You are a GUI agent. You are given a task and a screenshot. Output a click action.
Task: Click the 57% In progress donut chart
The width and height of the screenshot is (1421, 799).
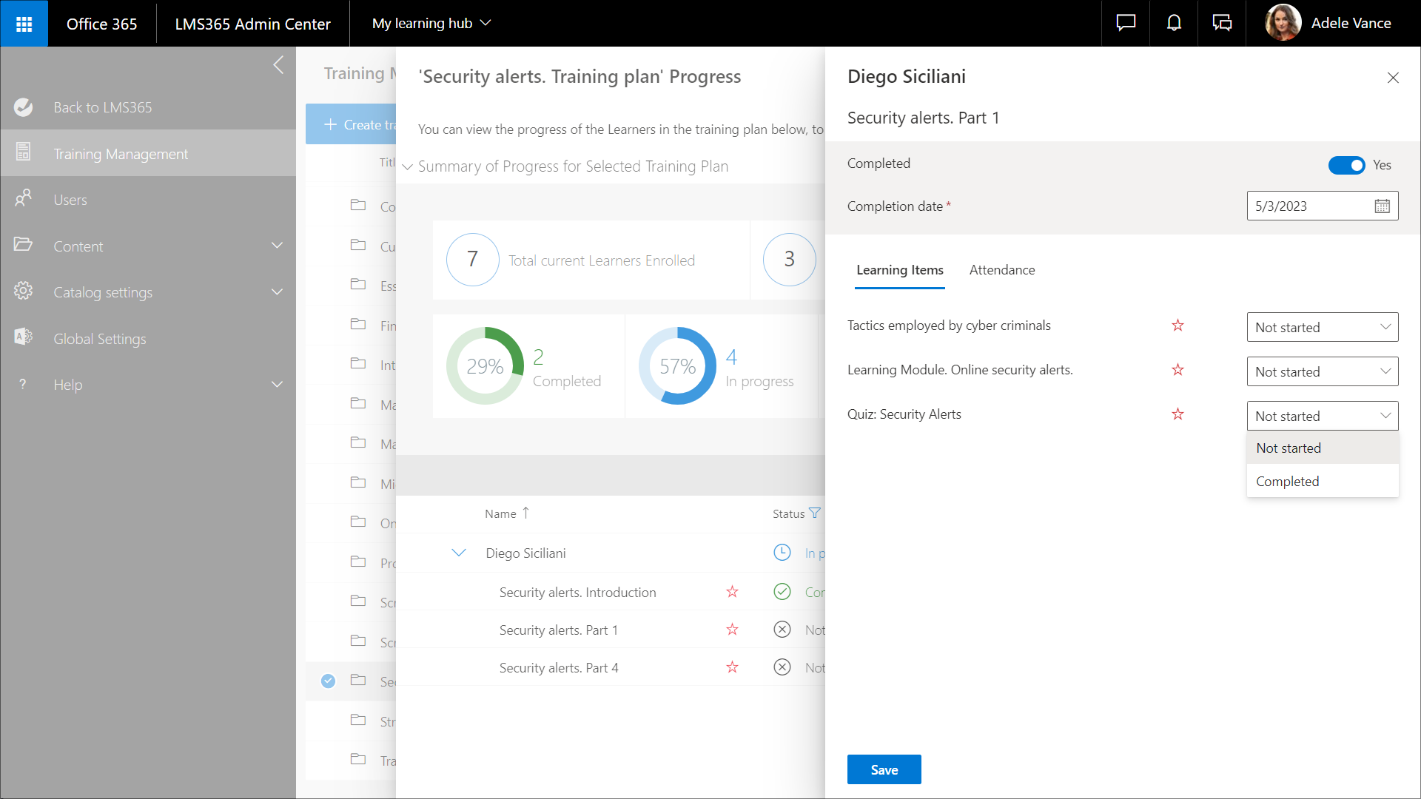(677, 366)
